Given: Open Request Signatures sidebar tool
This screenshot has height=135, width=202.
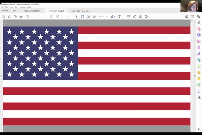Looking at the screenshot, I should (x=199, y=60).
